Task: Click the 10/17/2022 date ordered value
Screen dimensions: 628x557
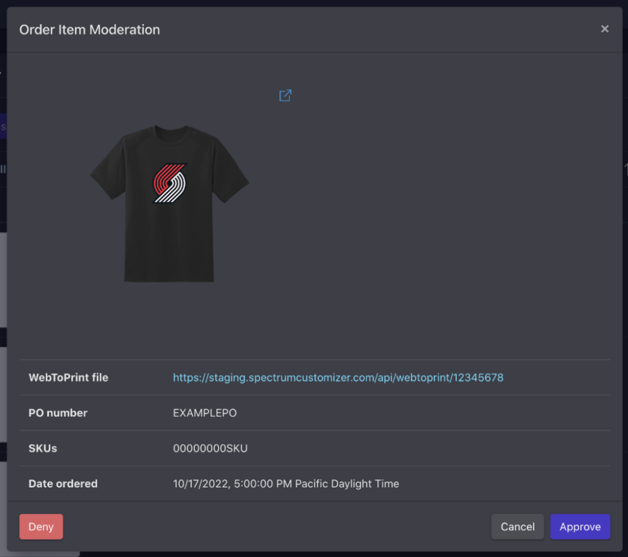Action: (x=286, y=483)
